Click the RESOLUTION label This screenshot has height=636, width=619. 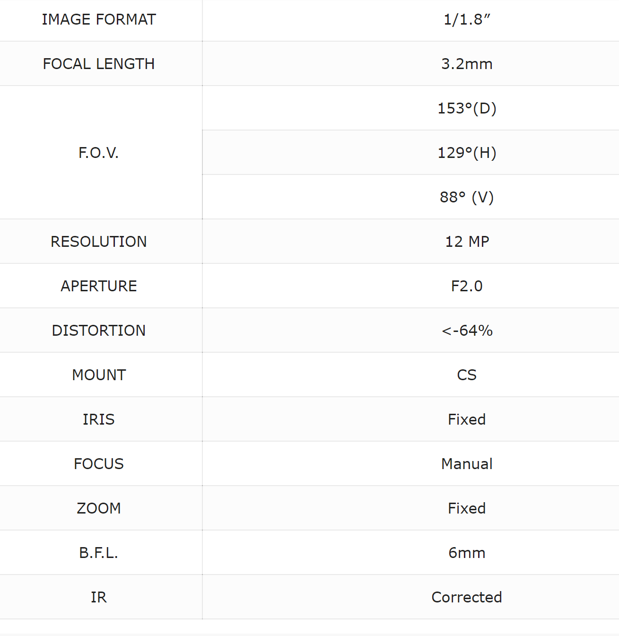pos(99,242)
